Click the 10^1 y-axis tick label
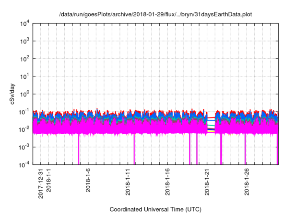307x214 pixels. 25,77
